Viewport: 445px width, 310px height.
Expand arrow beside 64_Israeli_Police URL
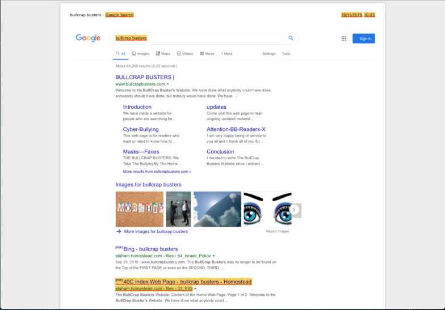(213, 256)
